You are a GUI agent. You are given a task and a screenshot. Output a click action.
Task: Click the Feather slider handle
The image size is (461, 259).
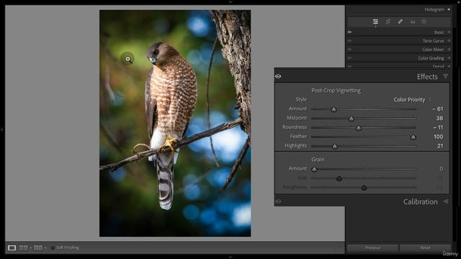point(413,137)
